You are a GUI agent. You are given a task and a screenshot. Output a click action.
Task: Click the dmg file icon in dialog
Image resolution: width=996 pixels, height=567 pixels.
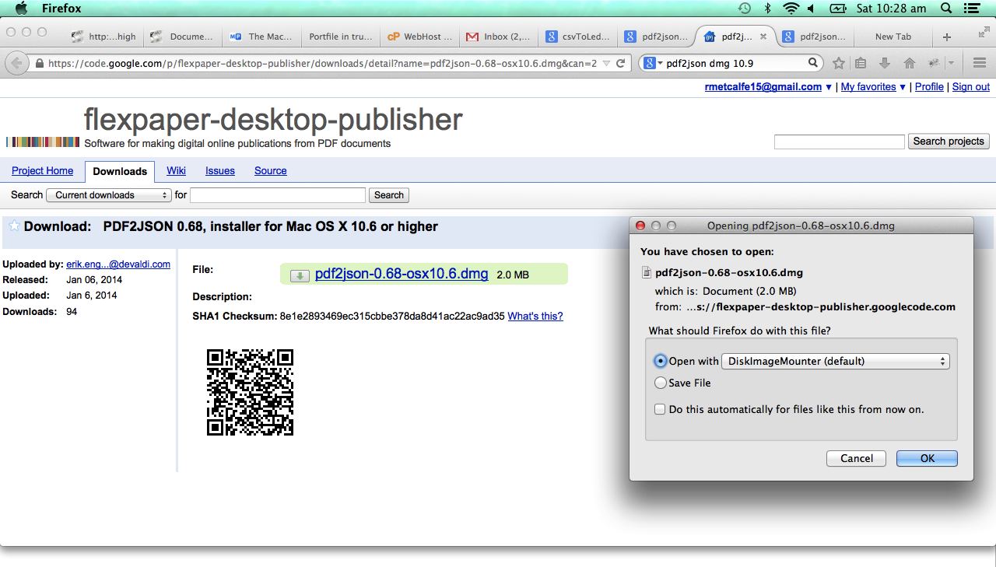point(646,272)
